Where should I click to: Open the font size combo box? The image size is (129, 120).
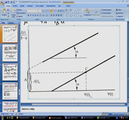pos(39,11)
